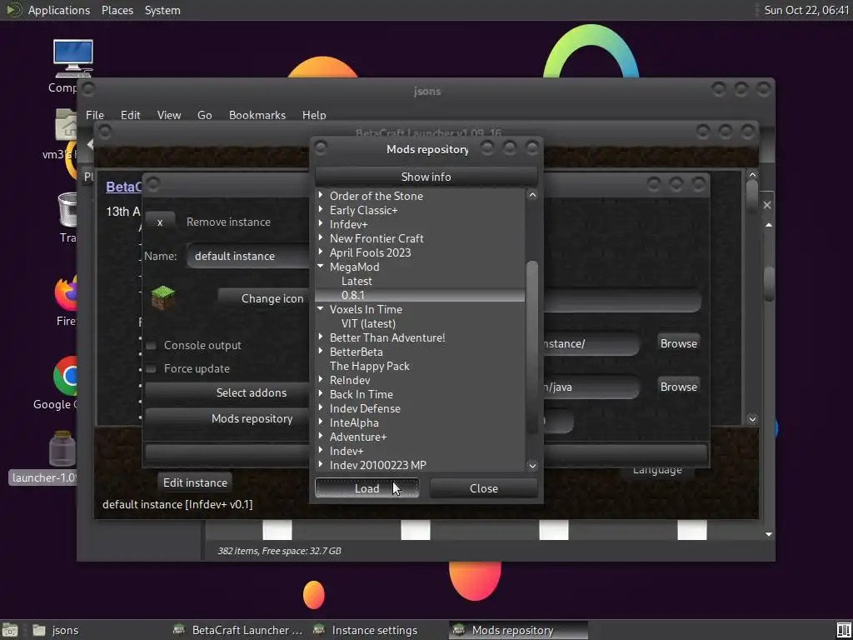Click Mods repository button in Instance settings

(x=227, y=418)
